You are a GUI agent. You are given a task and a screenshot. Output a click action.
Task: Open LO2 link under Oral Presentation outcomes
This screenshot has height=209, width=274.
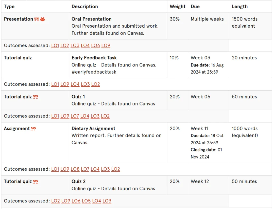[x=65, y=46]
